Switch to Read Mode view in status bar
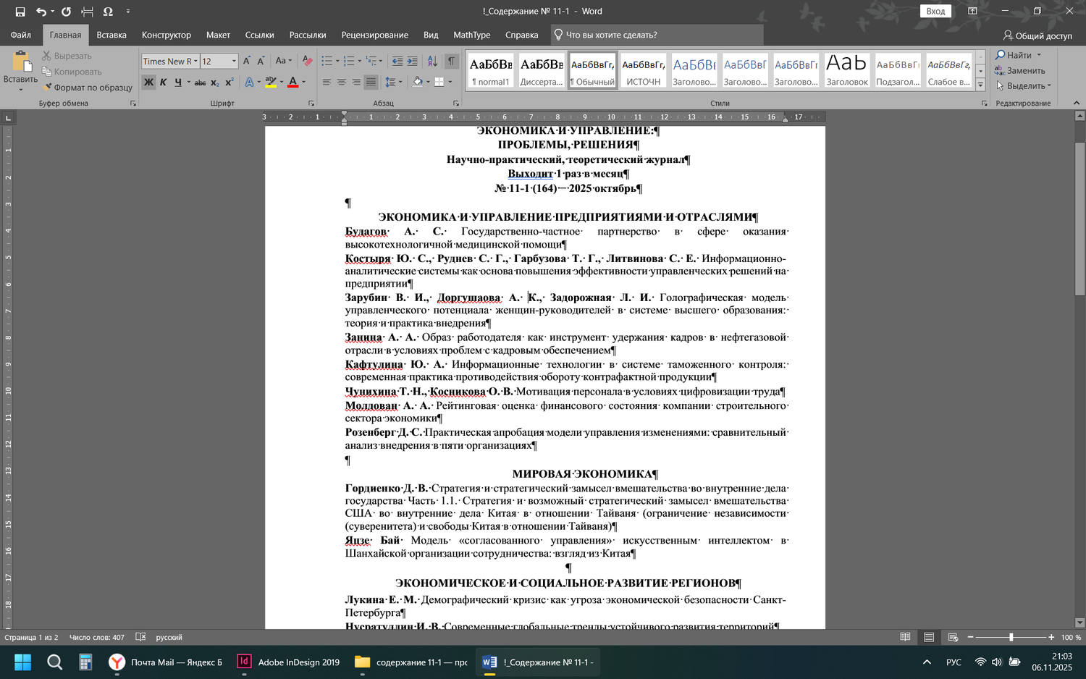Screen dimensions: 1086x679 (x=905, y=637)
